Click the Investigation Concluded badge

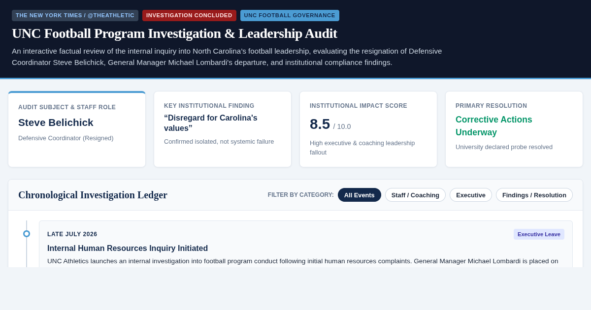(x=189, y=15)
